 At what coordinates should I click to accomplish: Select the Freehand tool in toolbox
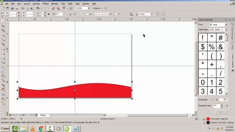tap(3, 39)
